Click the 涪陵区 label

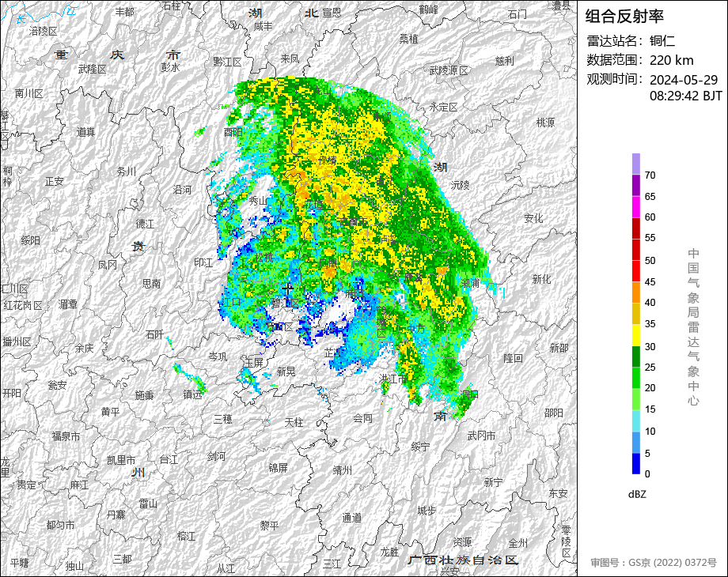click(44, 31)
